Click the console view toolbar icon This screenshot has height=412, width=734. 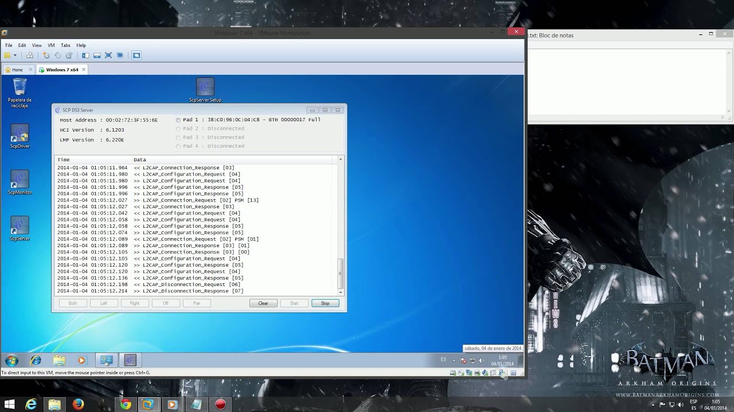136,56
